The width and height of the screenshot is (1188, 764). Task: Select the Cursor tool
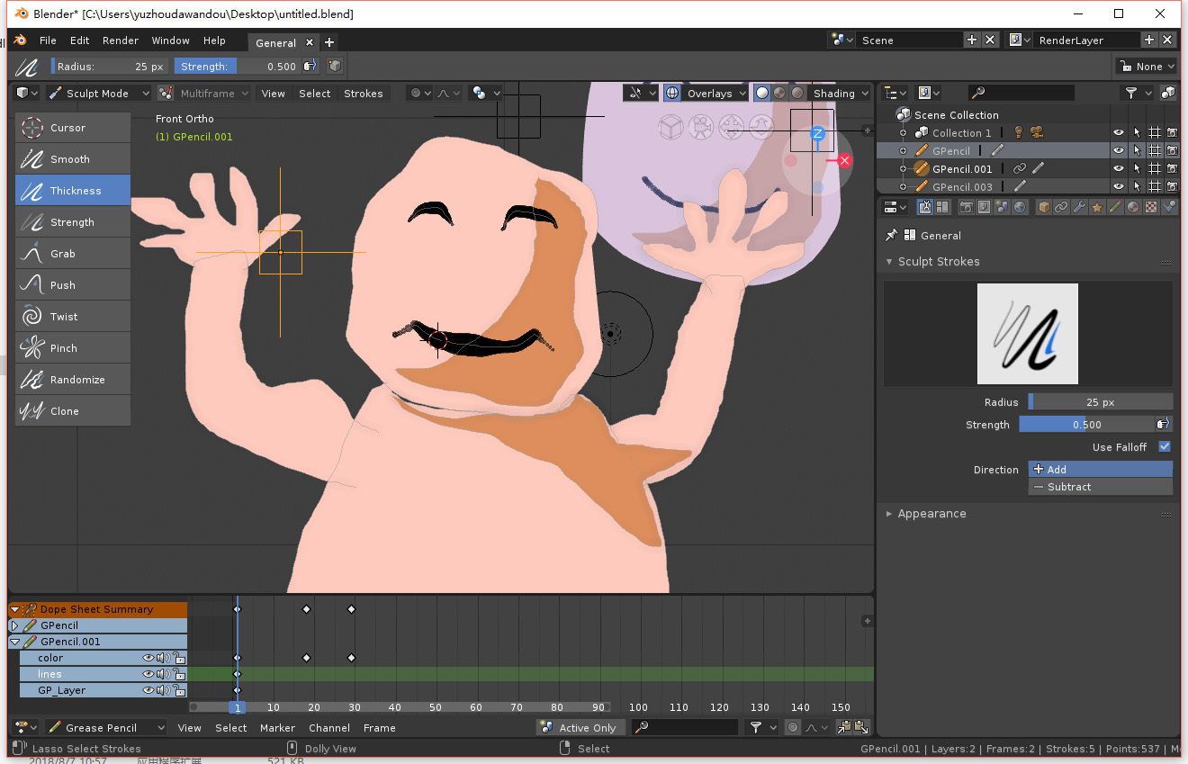72,128
